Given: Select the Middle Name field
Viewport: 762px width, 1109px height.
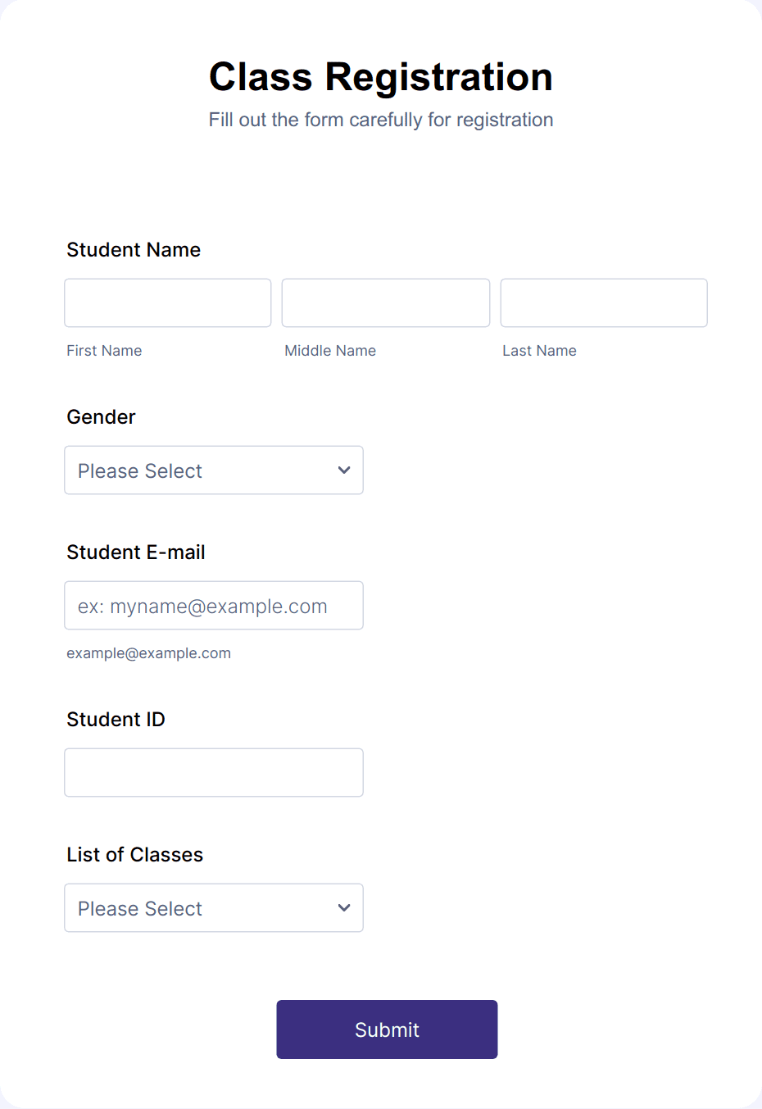Looking at the screenshot, I should coord(385,302).
